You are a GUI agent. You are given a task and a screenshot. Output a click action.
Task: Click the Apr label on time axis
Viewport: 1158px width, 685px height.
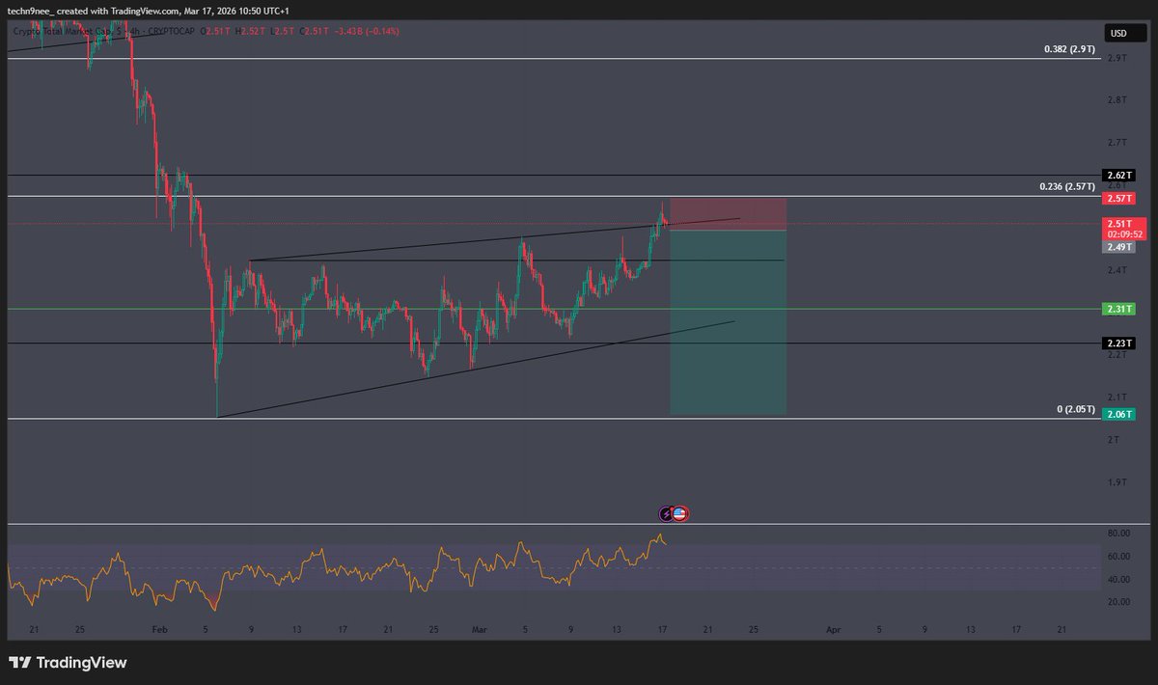(x=833, y=629)
